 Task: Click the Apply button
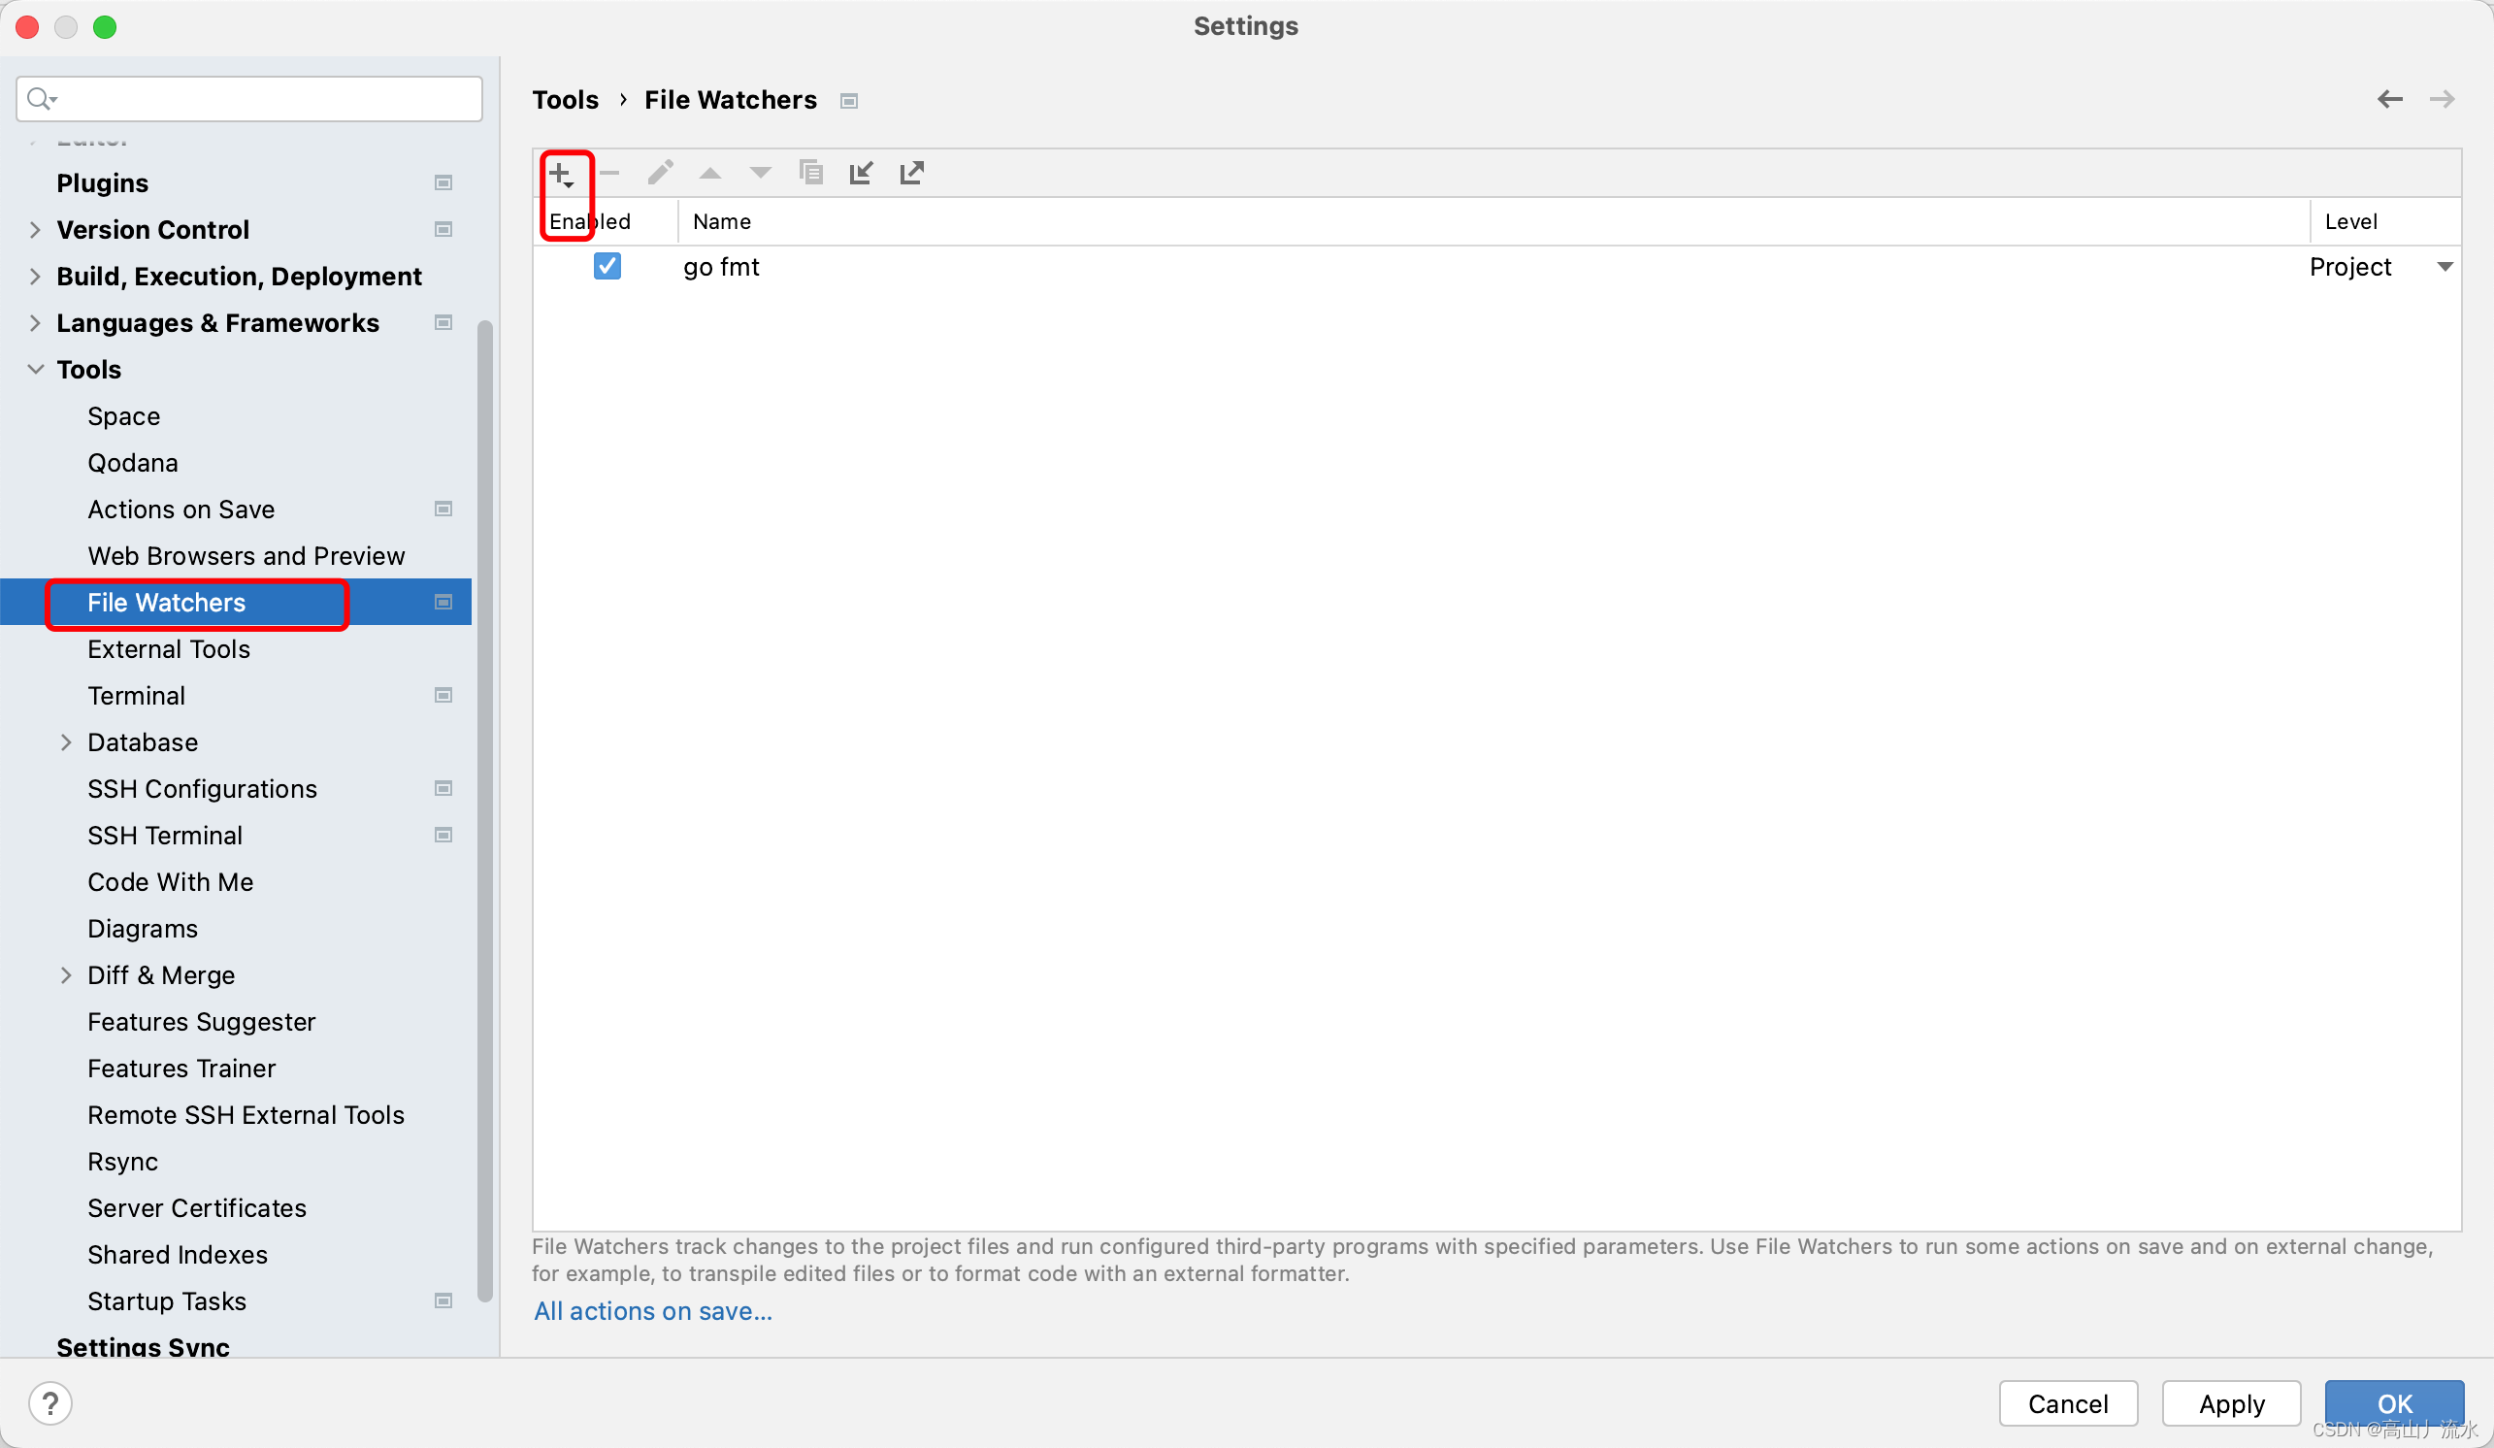(2231, 1402)
